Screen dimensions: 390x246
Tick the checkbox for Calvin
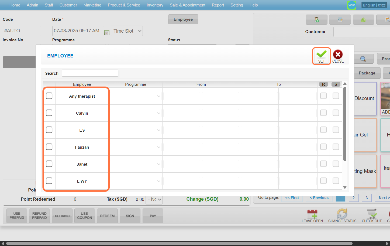(49, 113)
